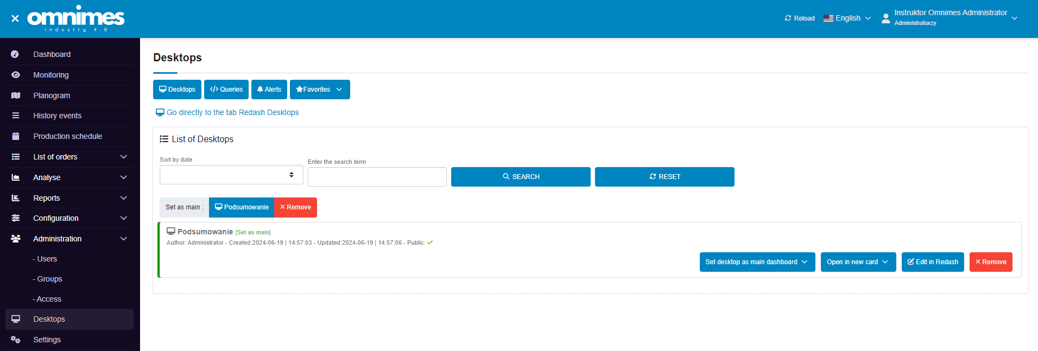The height and width of the screenshot is (351, 1038).
Task: Click the Configuration sliders icon
Action: pyautogui.click(x=15, y=218)
